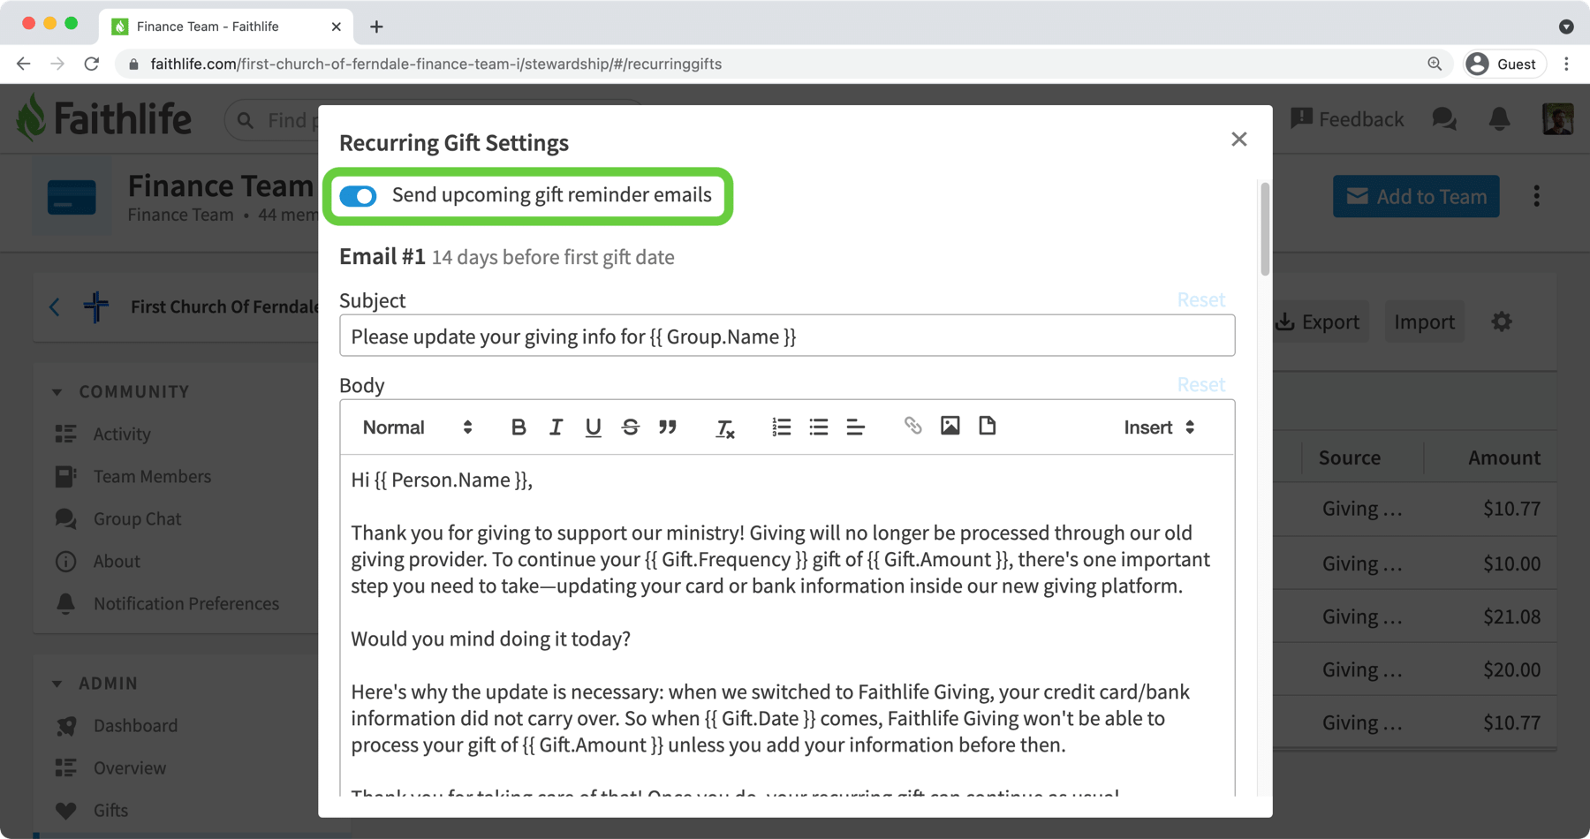Open About in the sidebar

117,562
